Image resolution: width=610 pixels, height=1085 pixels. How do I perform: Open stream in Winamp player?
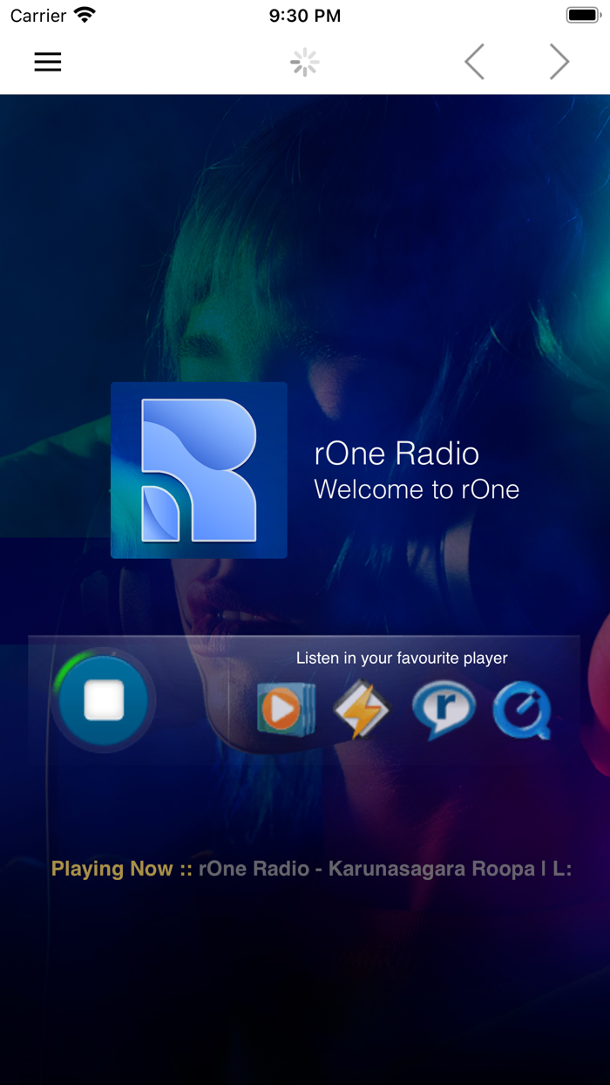tap(362, 709)
